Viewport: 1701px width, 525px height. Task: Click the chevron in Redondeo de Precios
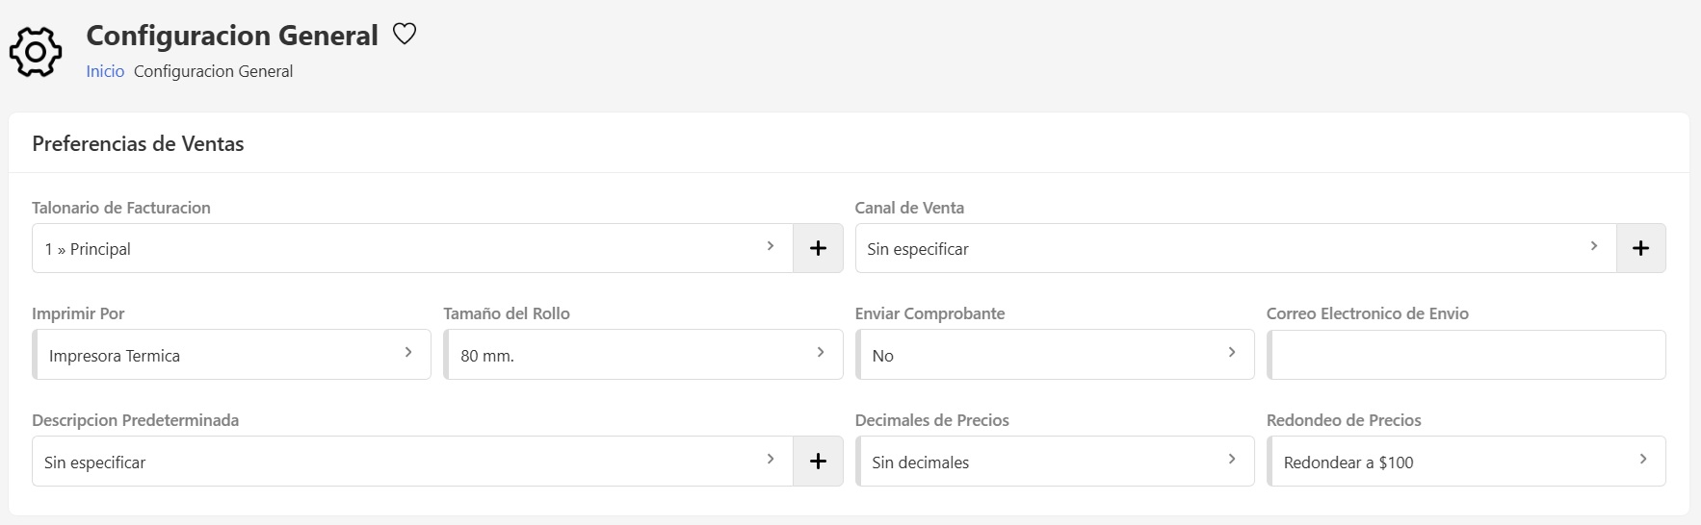click(x=1643, y=460)
